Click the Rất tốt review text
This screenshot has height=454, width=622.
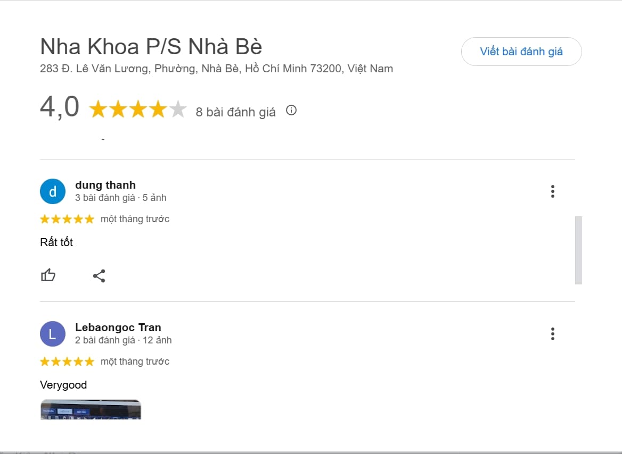(56, 242)
